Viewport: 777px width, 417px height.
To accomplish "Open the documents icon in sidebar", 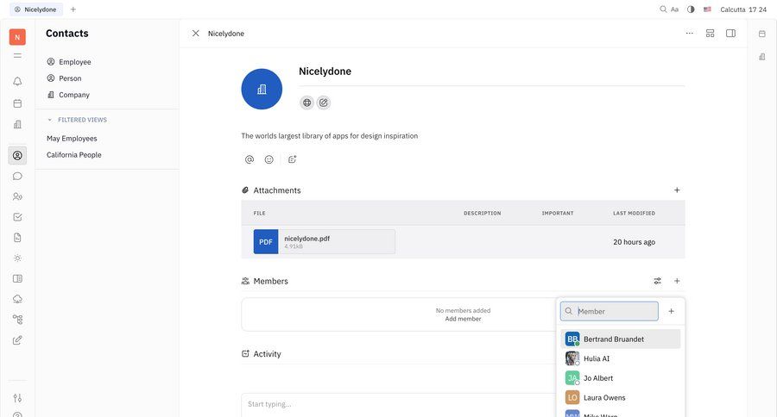I will pyautogui.click(x=17, y=238).
